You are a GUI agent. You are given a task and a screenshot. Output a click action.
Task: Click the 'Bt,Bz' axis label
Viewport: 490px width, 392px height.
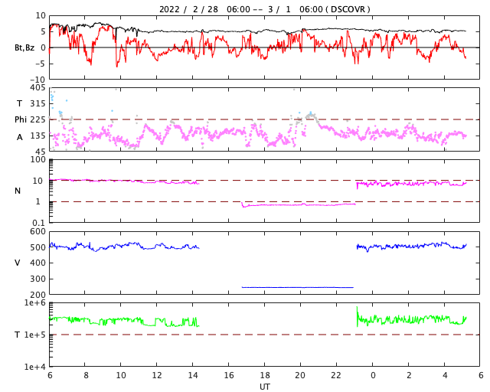pyautogui.click(x=24, y=47)
